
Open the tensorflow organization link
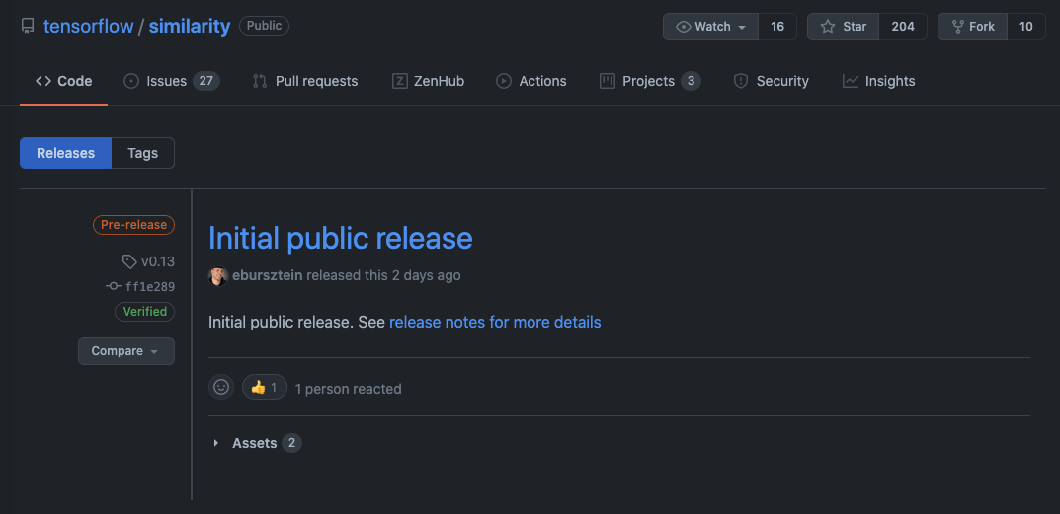coord(89,27)
